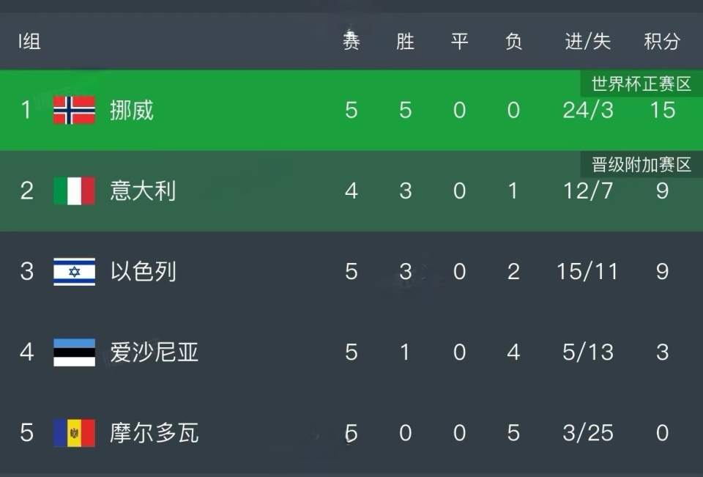Click Norway's 15 points value
The width and height of the screenshot is (703, 477).
coord(663,111)
